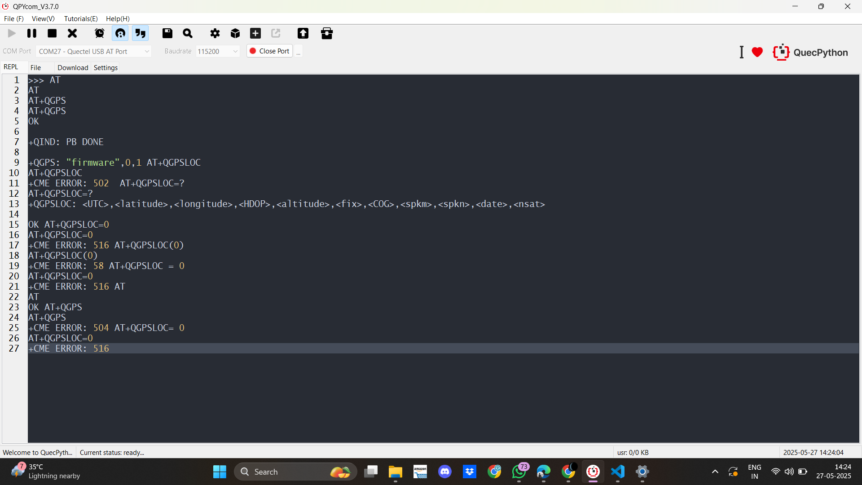The height and width of the screenshot is (485, 862).
Task: Click the ellipsis button beside Close Port
Action: point(299,52)
